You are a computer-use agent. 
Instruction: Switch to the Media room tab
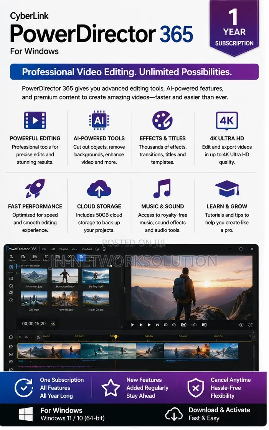[12, 258]
